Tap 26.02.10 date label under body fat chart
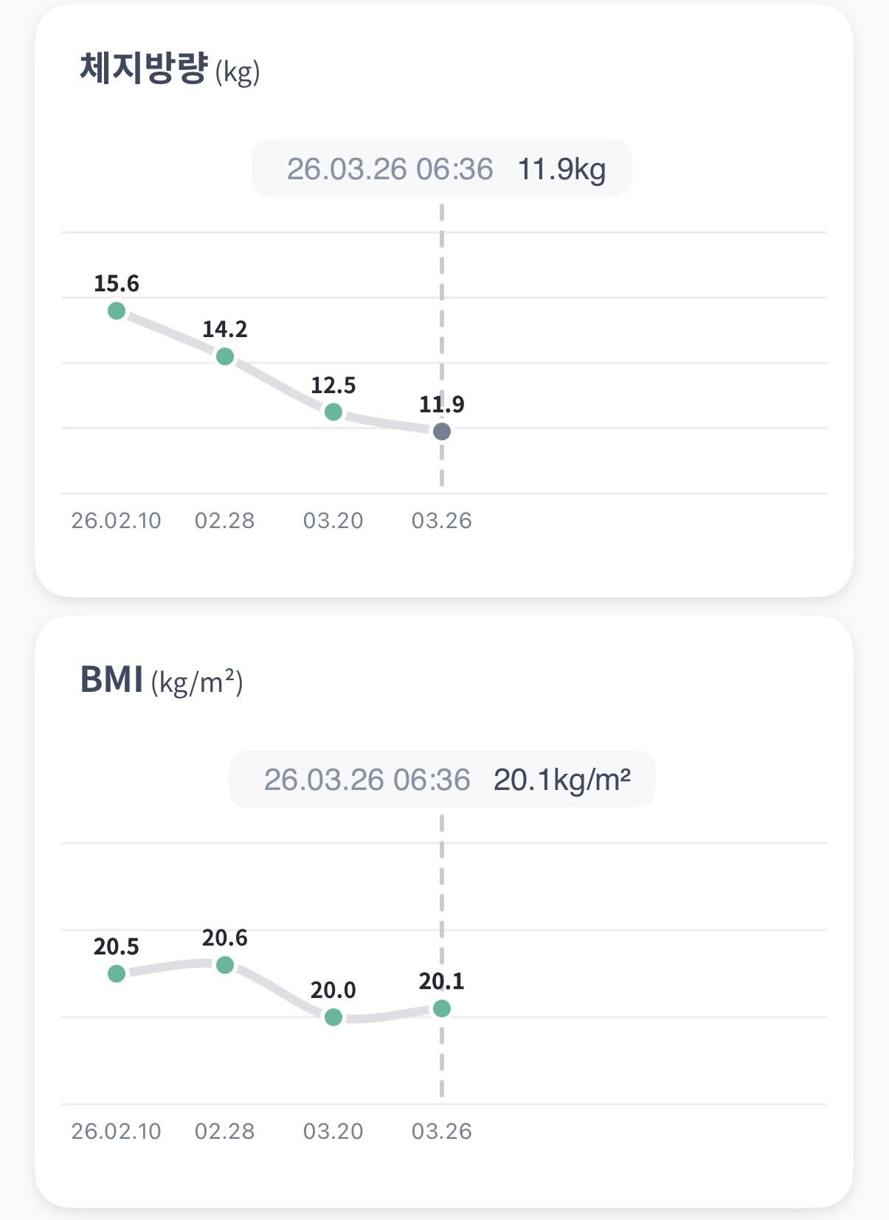889x1220 pixels. pyautogui.click(x=116, y=521)
